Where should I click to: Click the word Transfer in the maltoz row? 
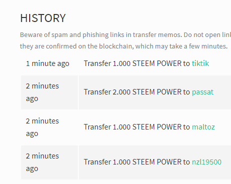pyautogui.click(x=97, y=127)
